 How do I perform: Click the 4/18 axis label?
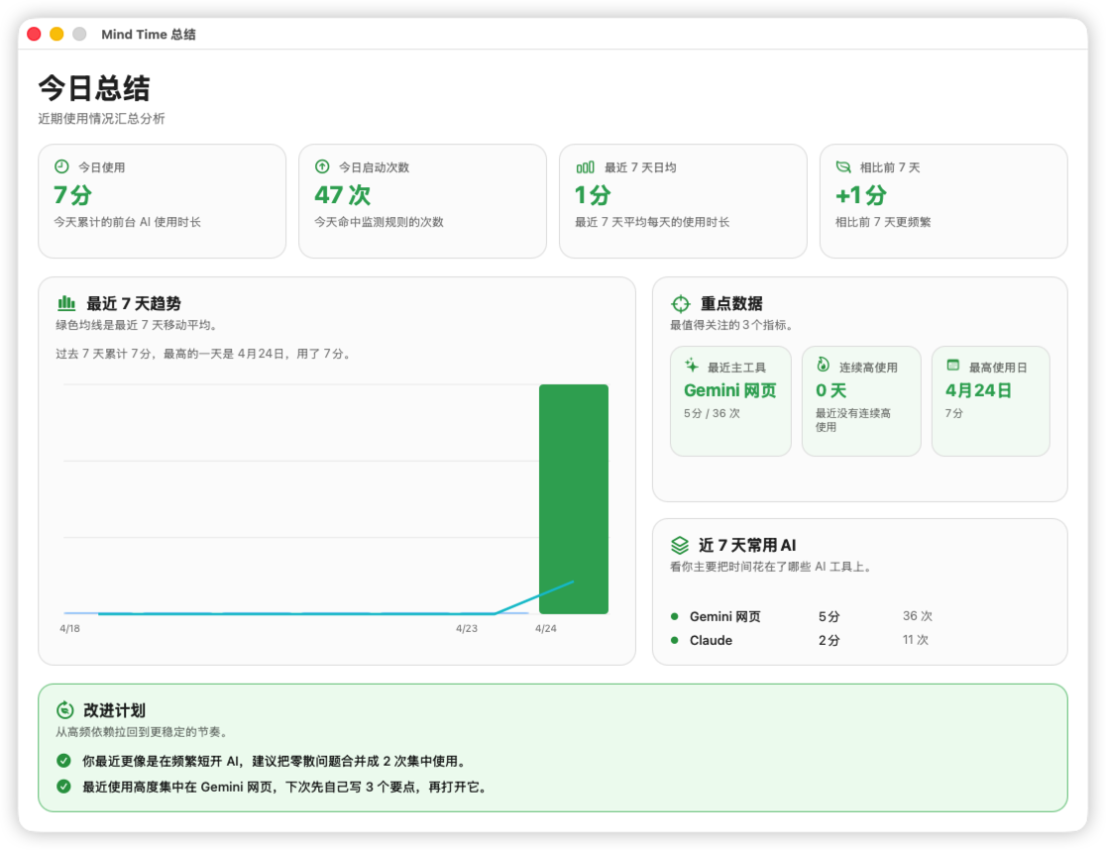coord(69,629)
